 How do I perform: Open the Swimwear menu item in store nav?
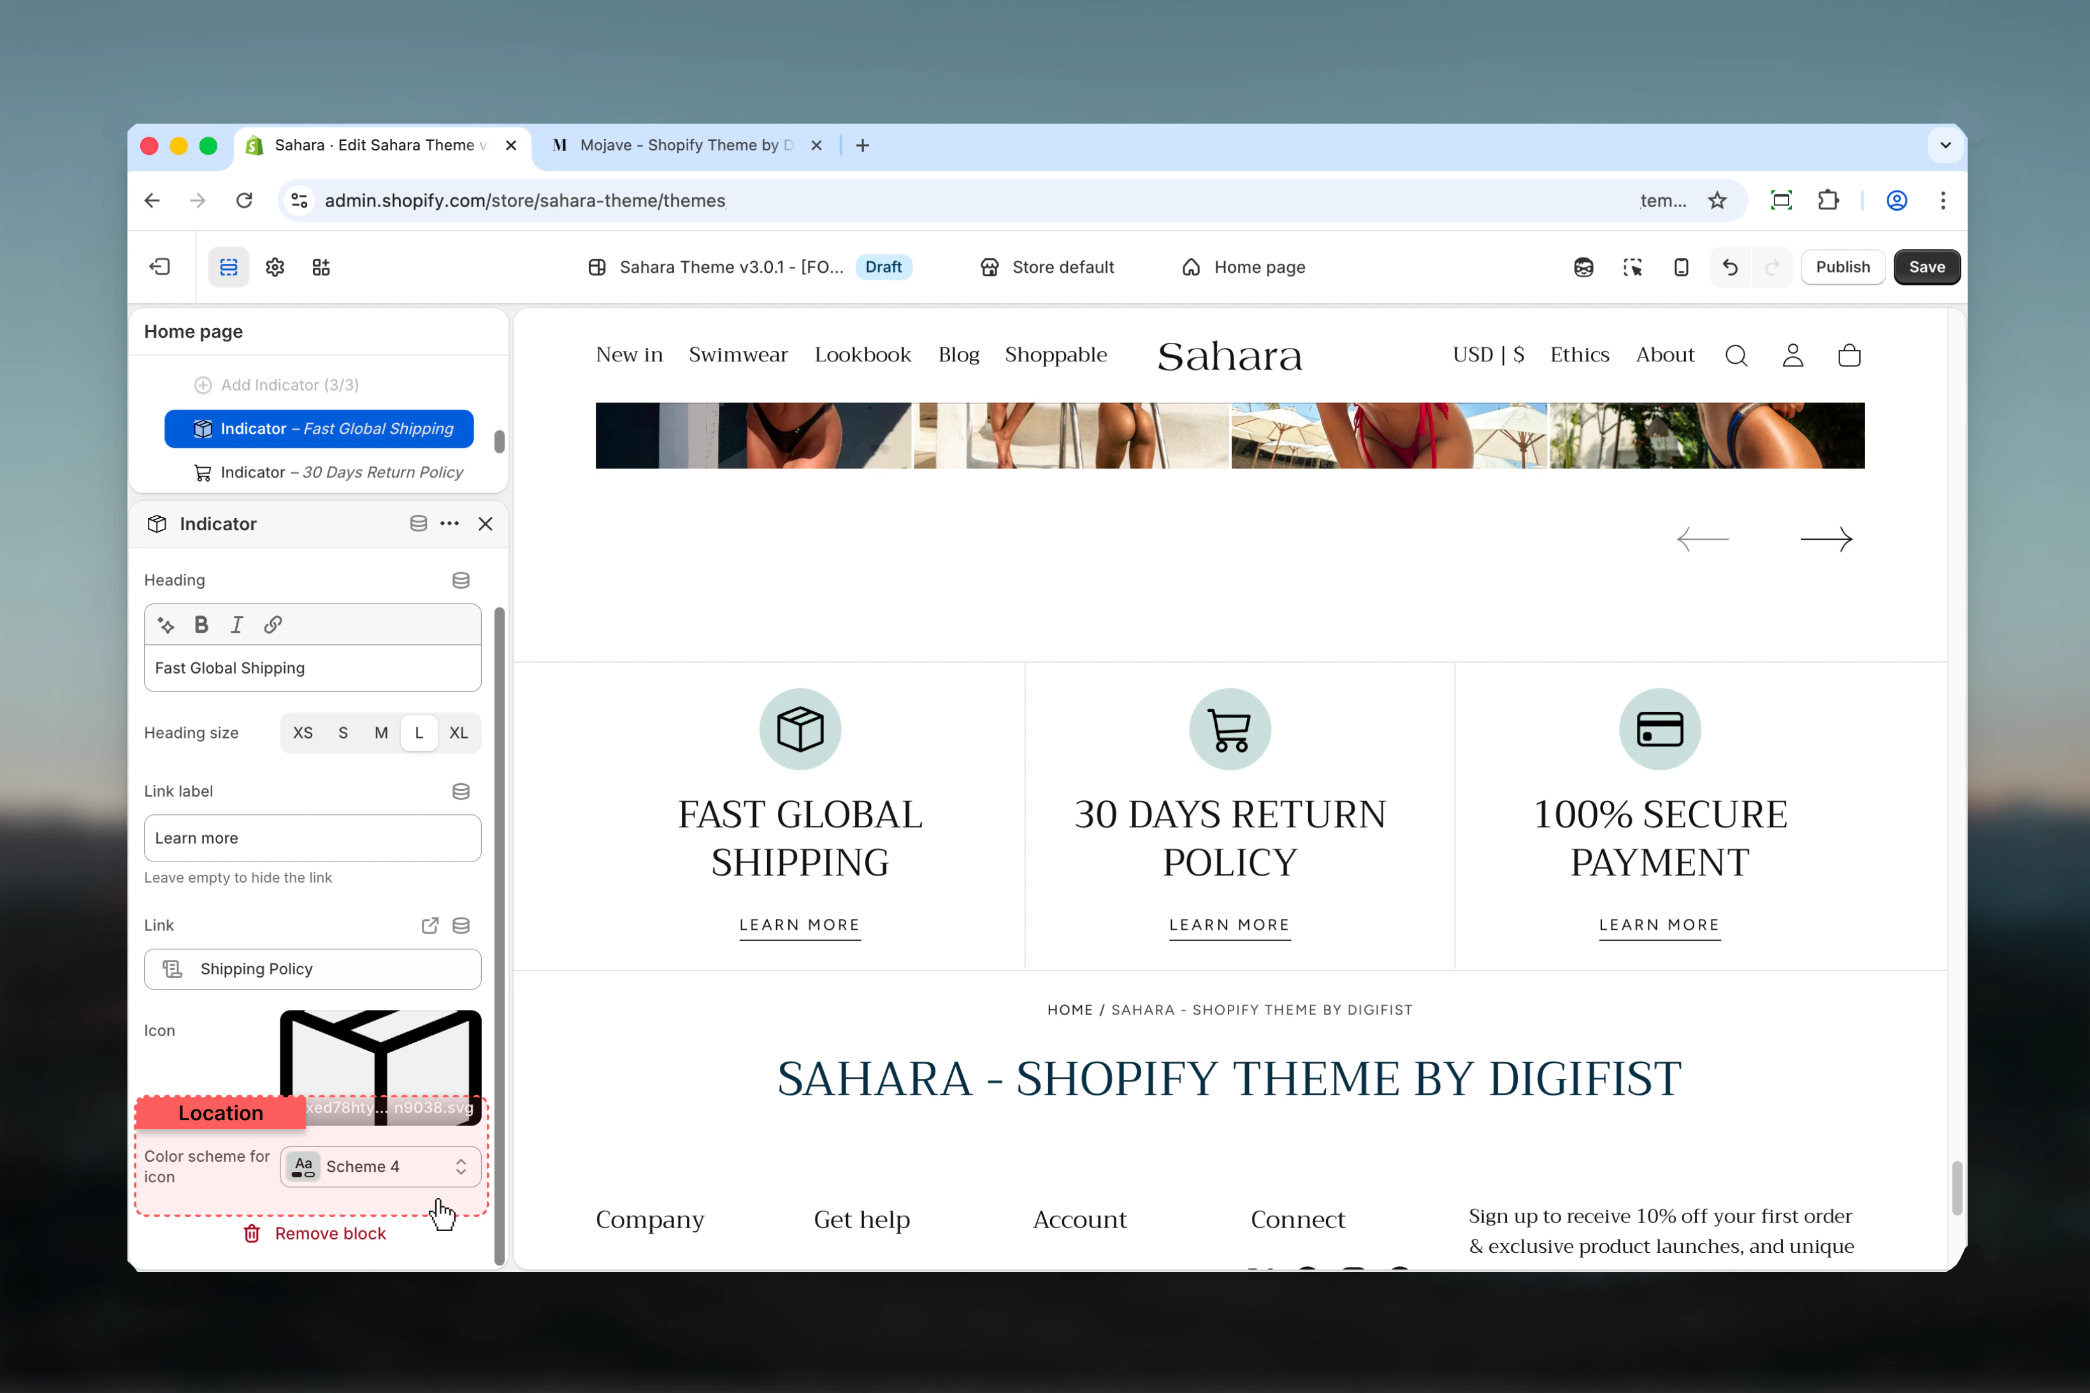tap(738, 356)
